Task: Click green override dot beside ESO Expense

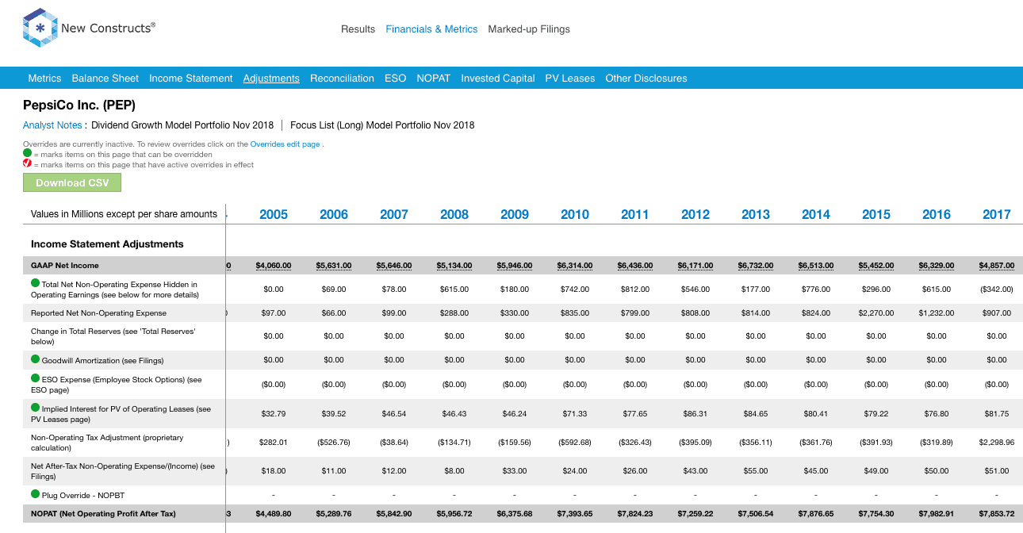Action: (x=36, y=378)
